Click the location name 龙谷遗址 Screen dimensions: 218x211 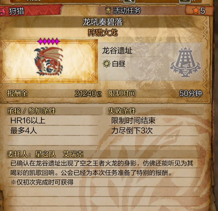coord(117,50)
